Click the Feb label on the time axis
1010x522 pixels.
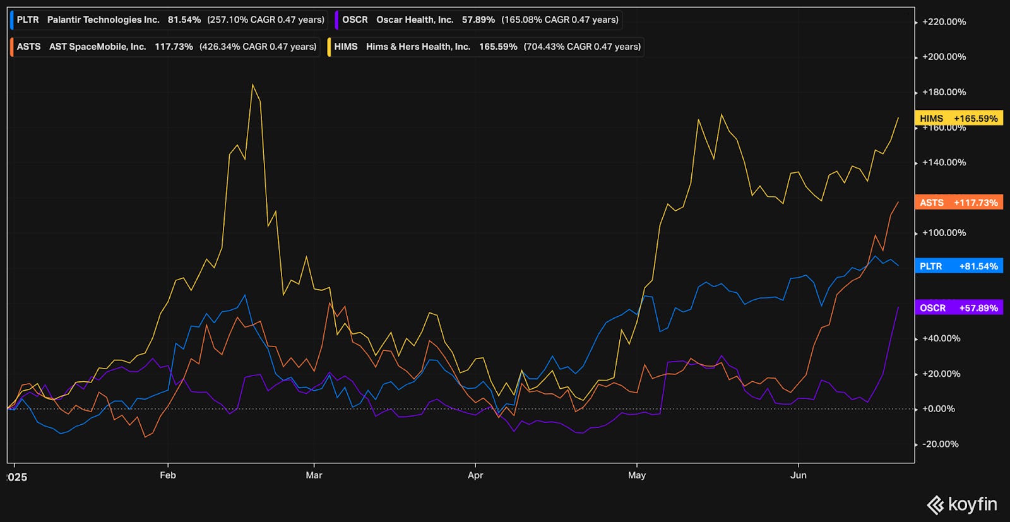(168, 475)
